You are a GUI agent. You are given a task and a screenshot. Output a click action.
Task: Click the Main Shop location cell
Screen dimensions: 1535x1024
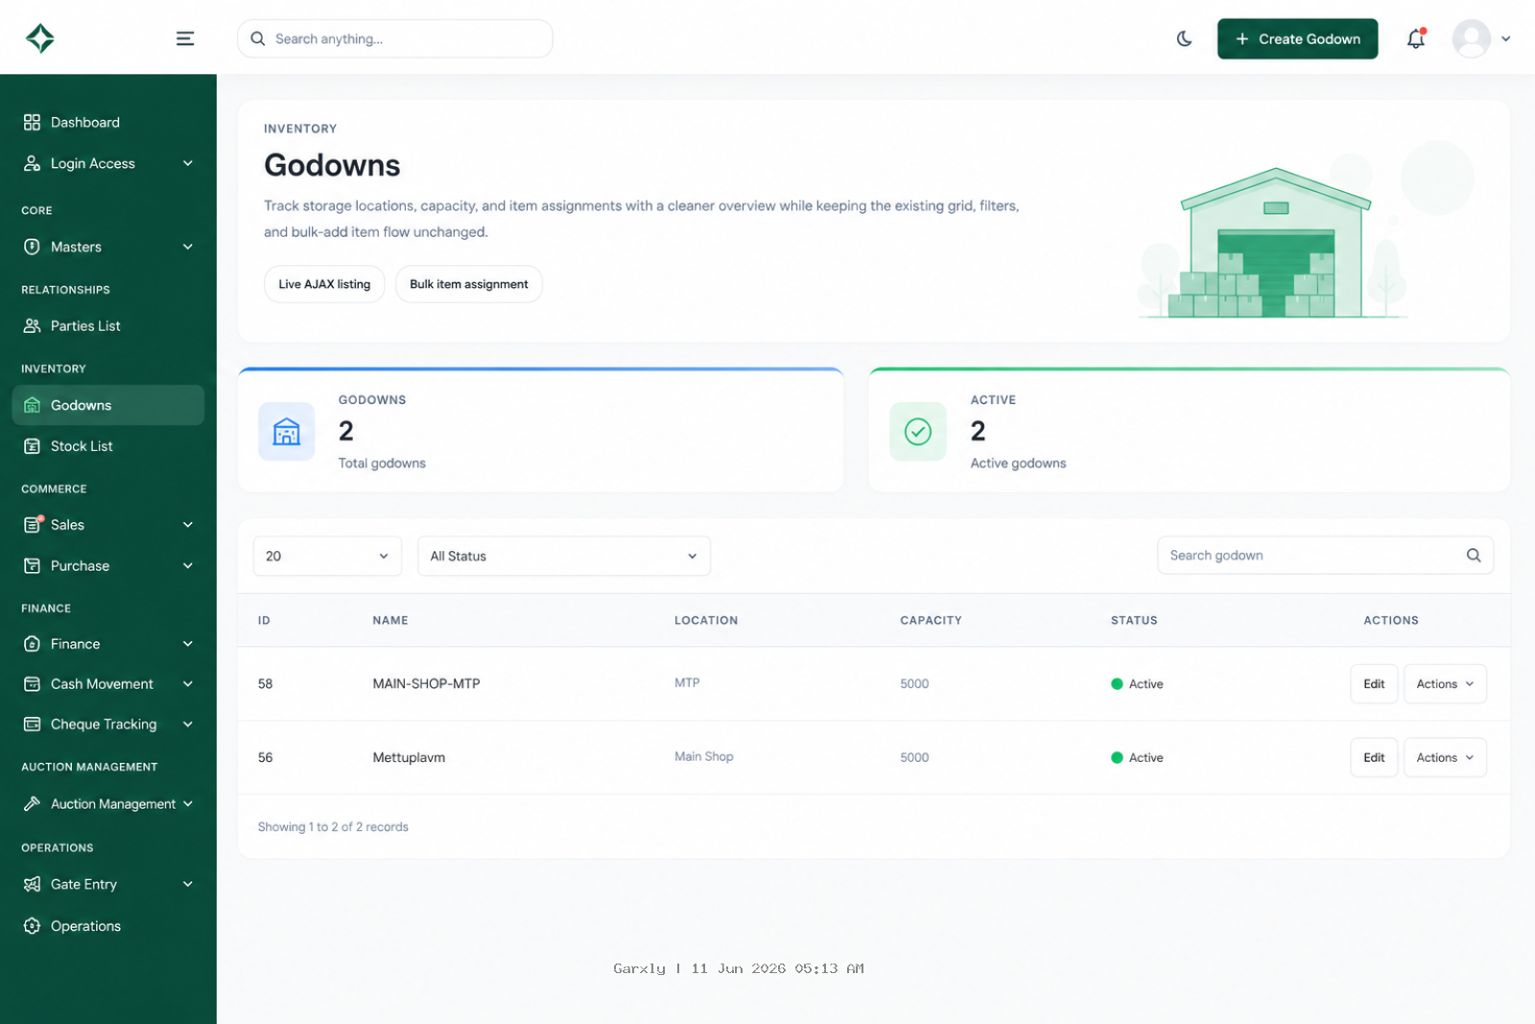703,756
